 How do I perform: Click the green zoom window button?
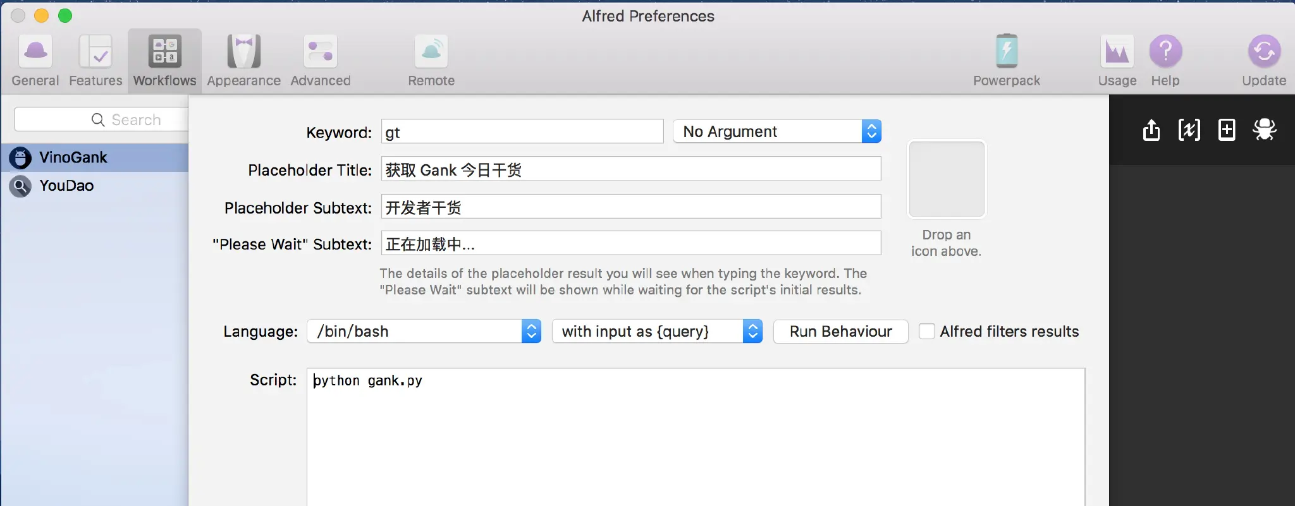65,16
